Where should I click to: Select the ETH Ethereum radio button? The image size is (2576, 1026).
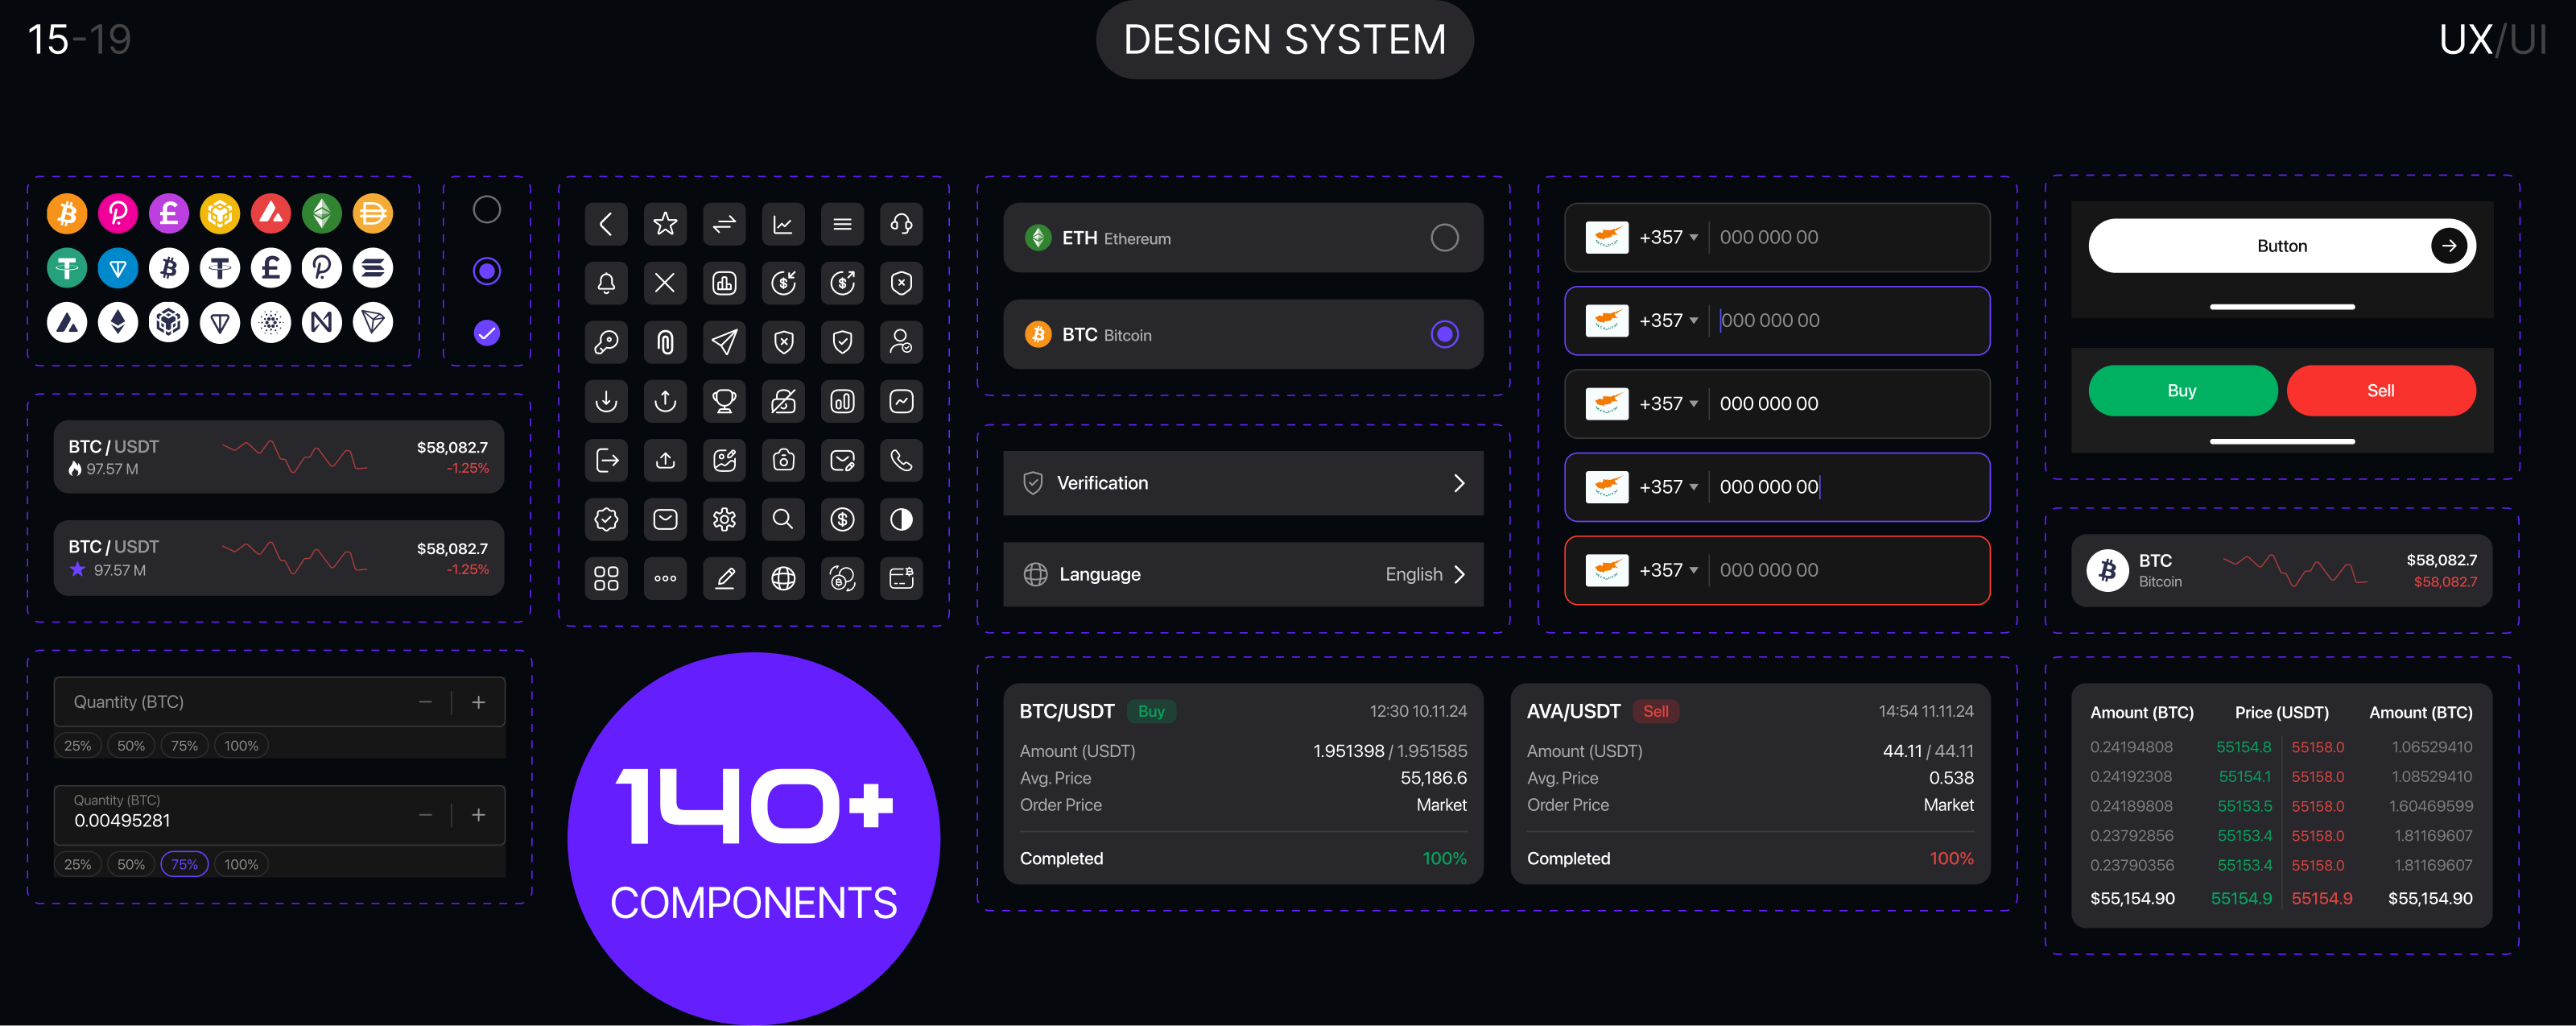[x=1443, y=238]
